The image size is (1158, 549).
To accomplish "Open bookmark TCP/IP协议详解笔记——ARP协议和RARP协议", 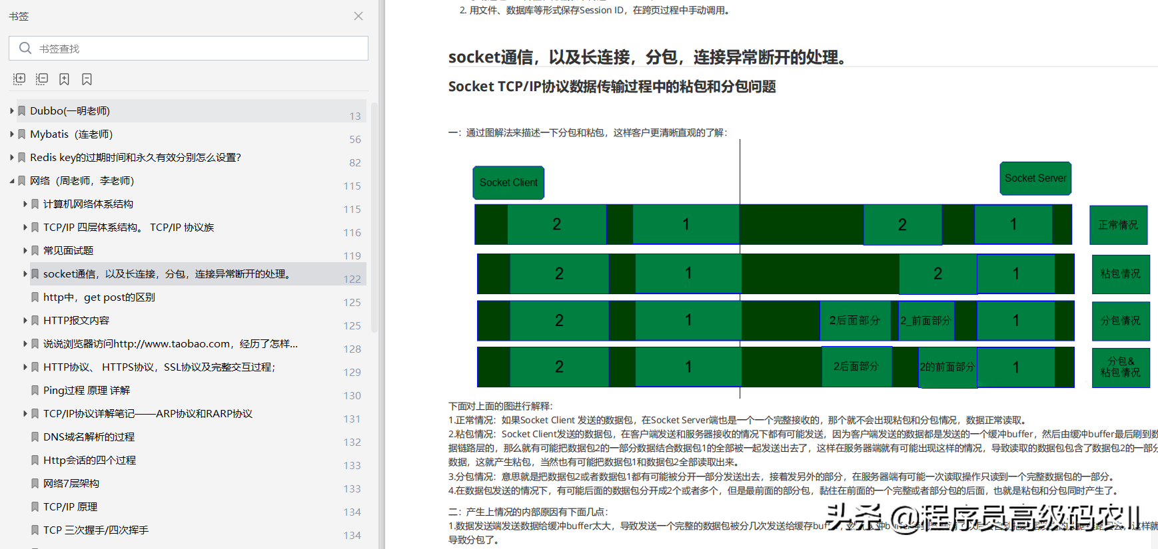I will coord(148,413).
